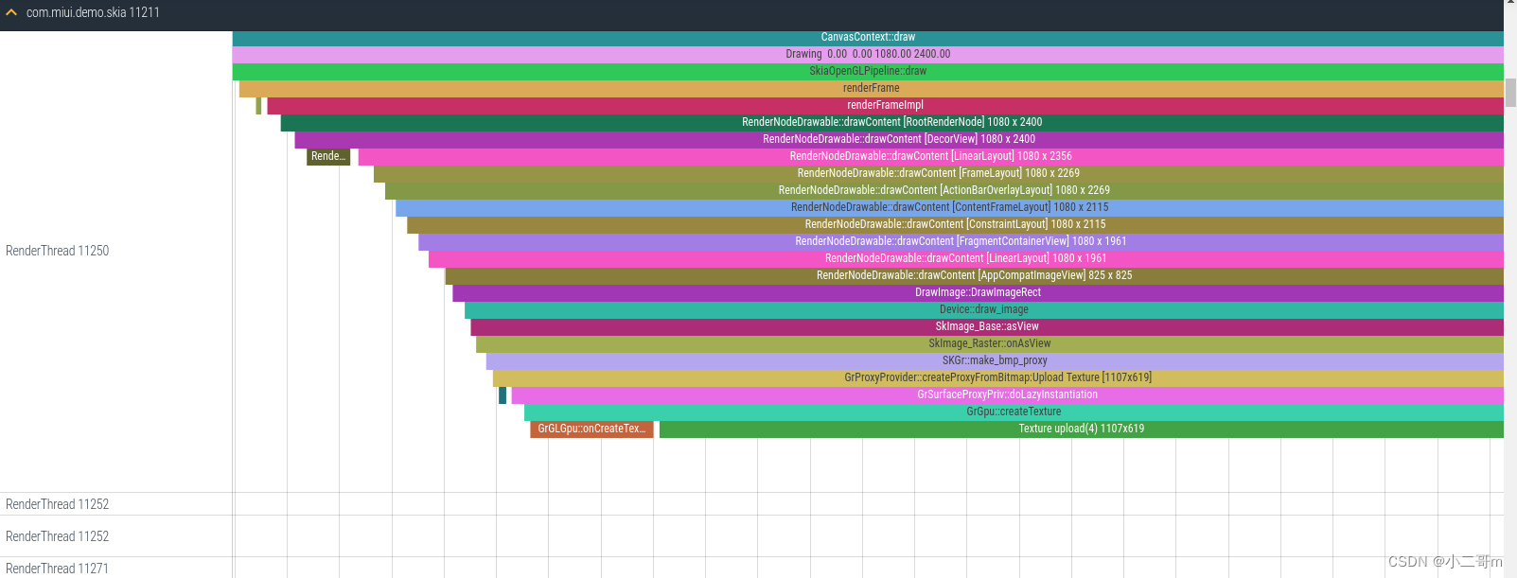Viewport: 1517px width, 578px height.
Task: Click the GrGLGpu::onCreateTex… slice
Action: point(591,429)
